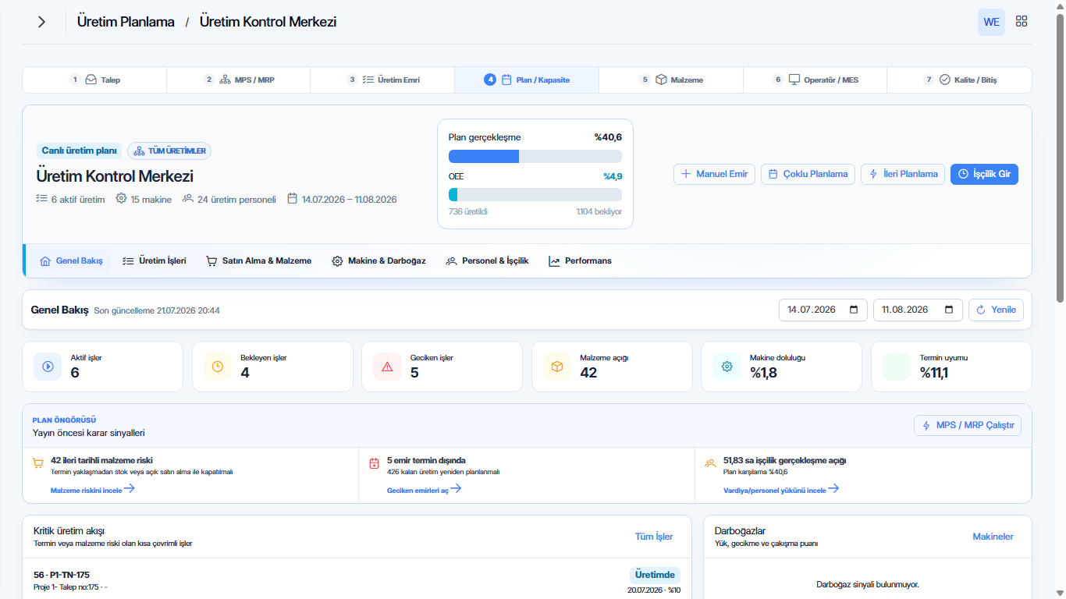Viewport: 1066px width, 599px height.
Task: Click the 6 aktif üretim checklist icon
Action: tap(41, 199)
